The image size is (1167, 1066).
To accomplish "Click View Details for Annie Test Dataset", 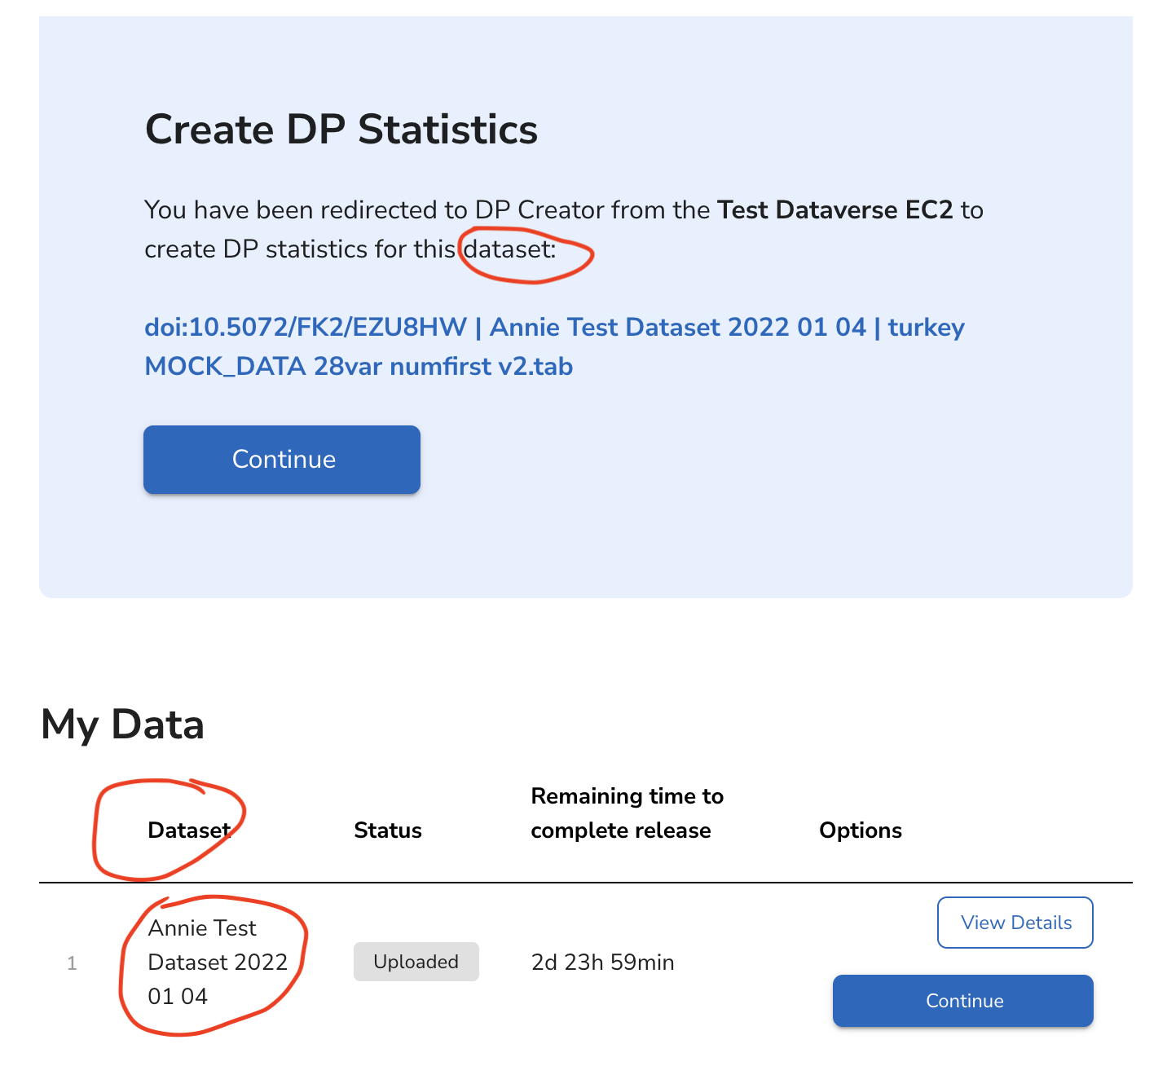I will point(1015,922).
